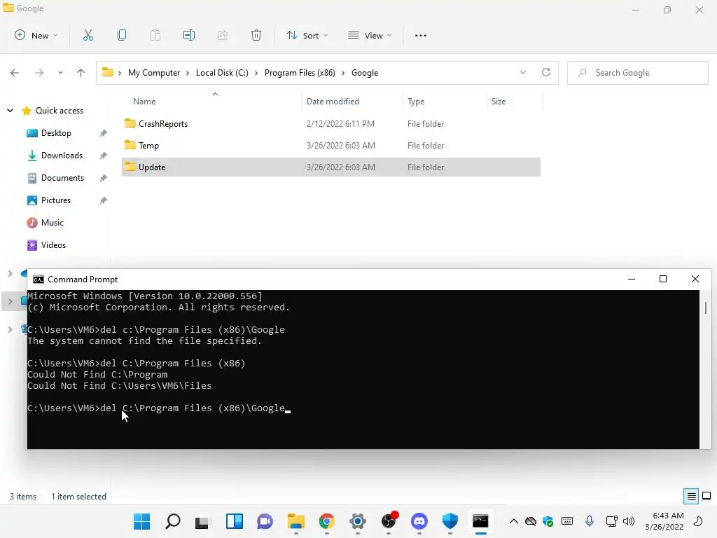Click the focus assist moon icon

click(698, 521)
